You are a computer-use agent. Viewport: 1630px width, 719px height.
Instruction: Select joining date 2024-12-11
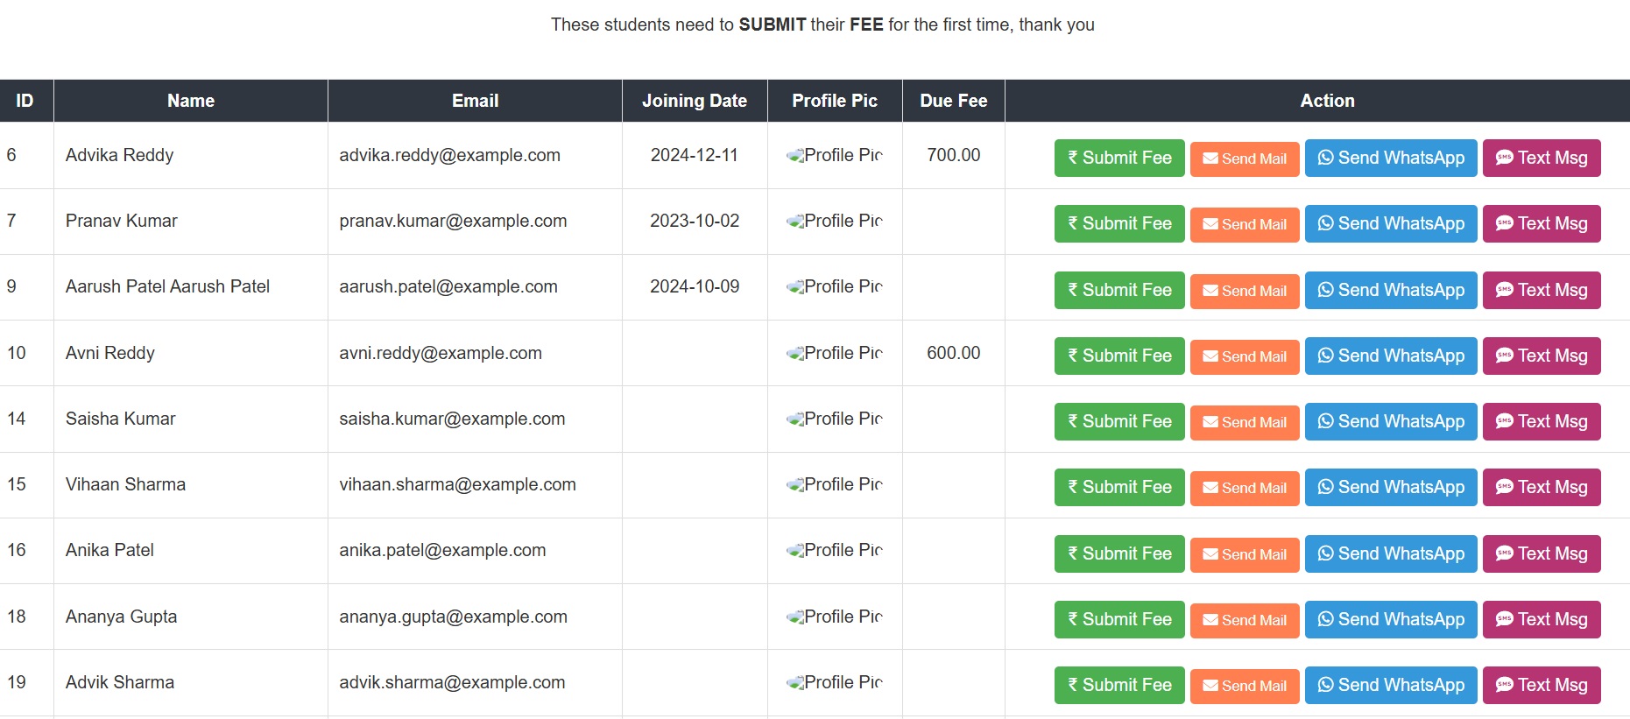click(x=695, y=155)
